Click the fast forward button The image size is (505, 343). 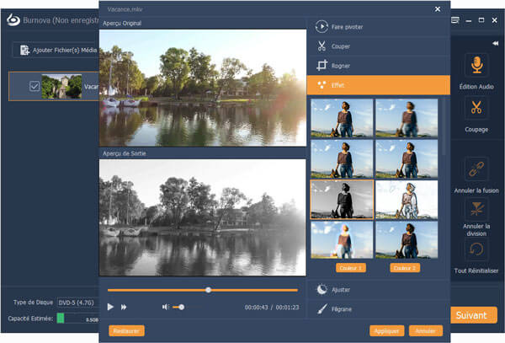124,307
